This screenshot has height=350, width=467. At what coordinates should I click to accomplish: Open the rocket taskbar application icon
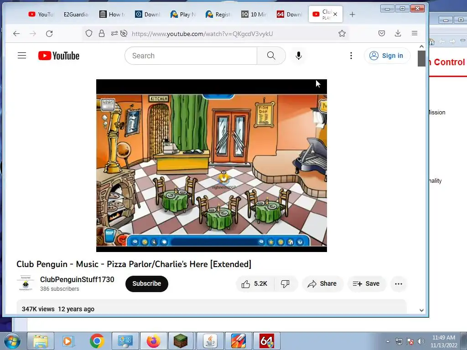pos(239,341)
